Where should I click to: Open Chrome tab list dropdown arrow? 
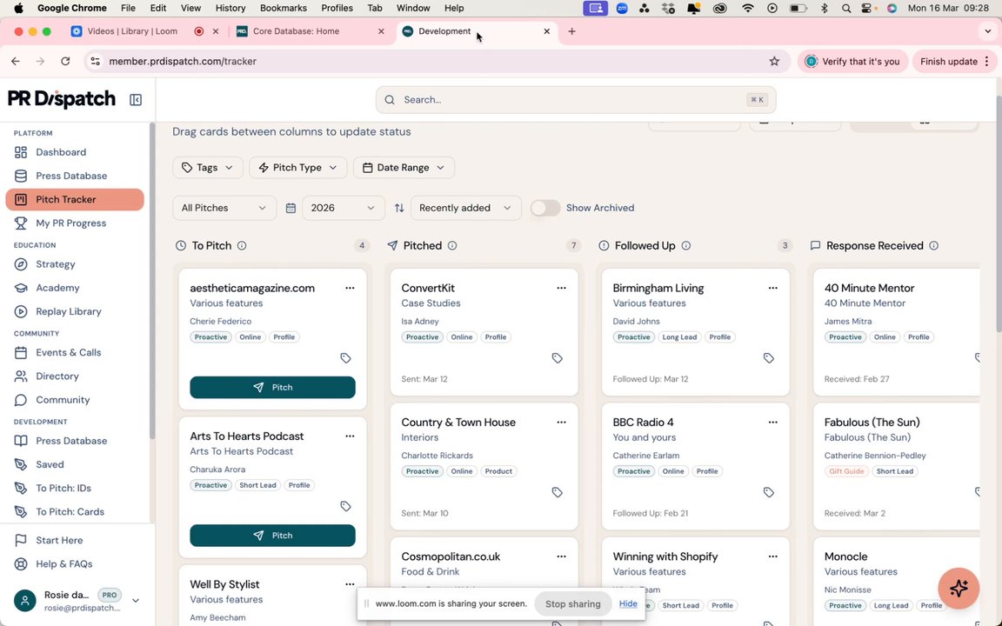tap(988, 31)
